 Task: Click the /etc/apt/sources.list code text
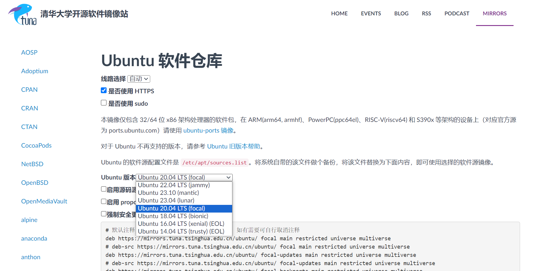[x=214, y=163]
